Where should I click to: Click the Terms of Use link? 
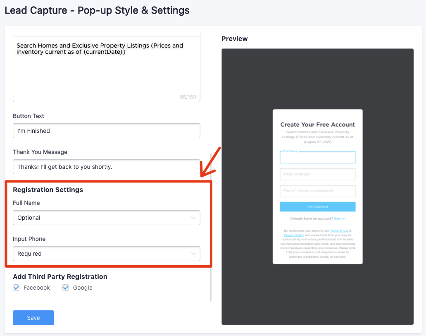tap(339, 230)
